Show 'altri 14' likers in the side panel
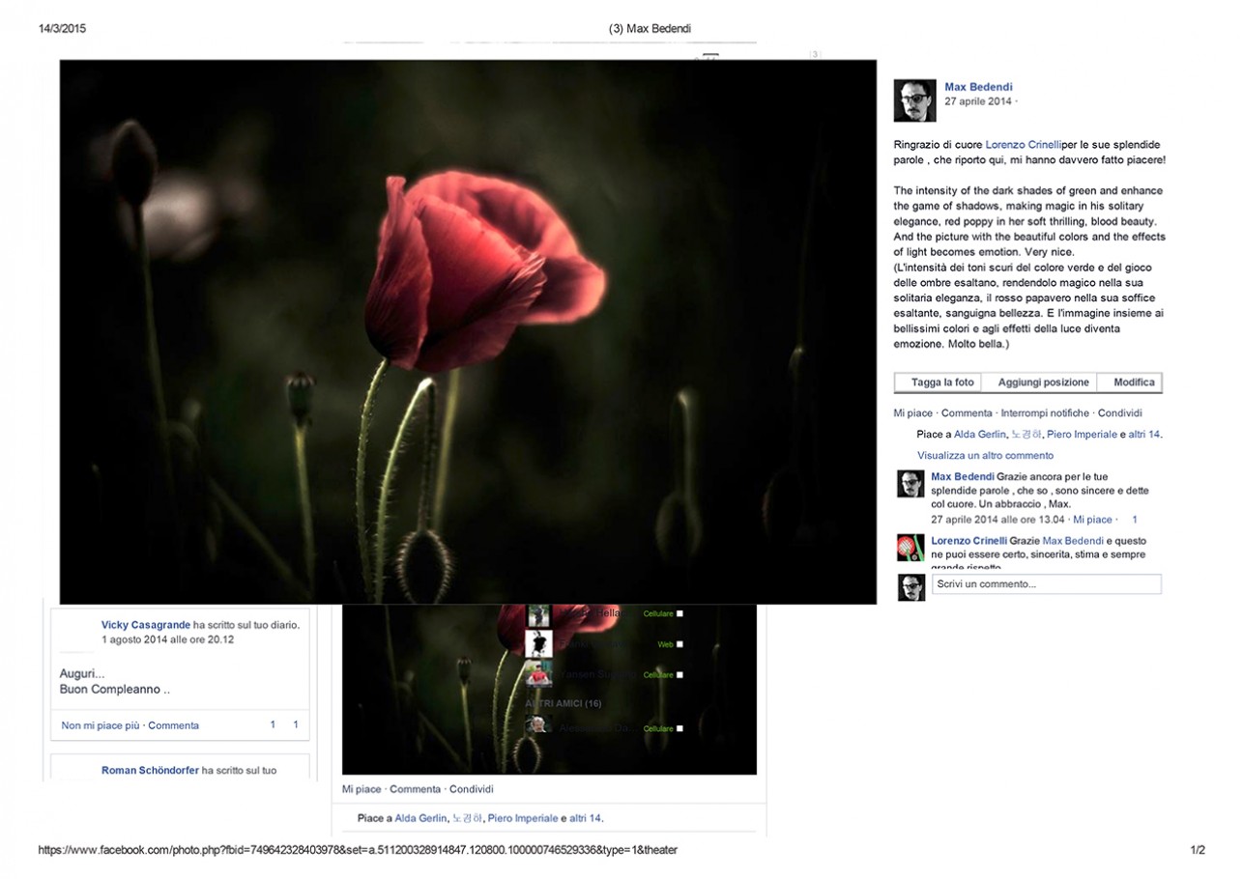The height and width of the screenshot is (879, 1243). [x=1142, y=435]
